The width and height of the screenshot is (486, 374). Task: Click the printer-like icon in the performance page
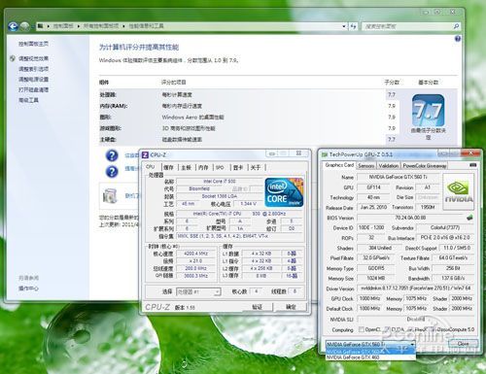pos(110,195)
